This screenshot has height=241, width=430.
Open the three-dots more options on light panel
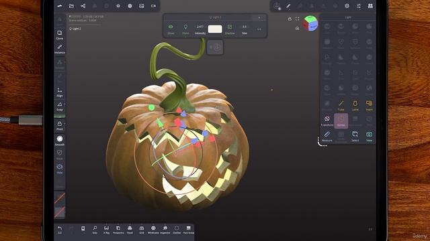coord(259,29)
